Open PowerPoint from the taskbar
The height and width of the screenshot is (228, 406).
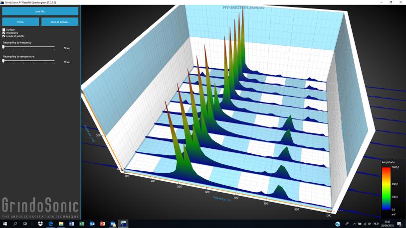click(102, 224)
